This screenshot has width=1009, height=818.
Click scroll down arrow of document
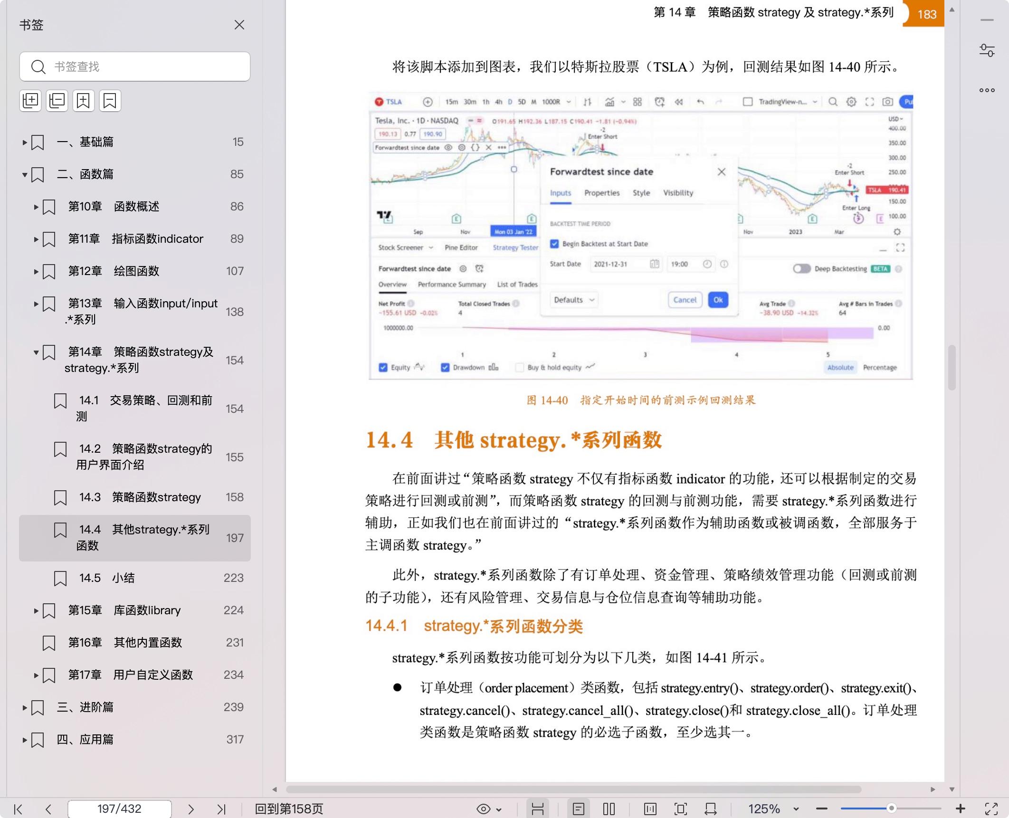tap(952, 789)
